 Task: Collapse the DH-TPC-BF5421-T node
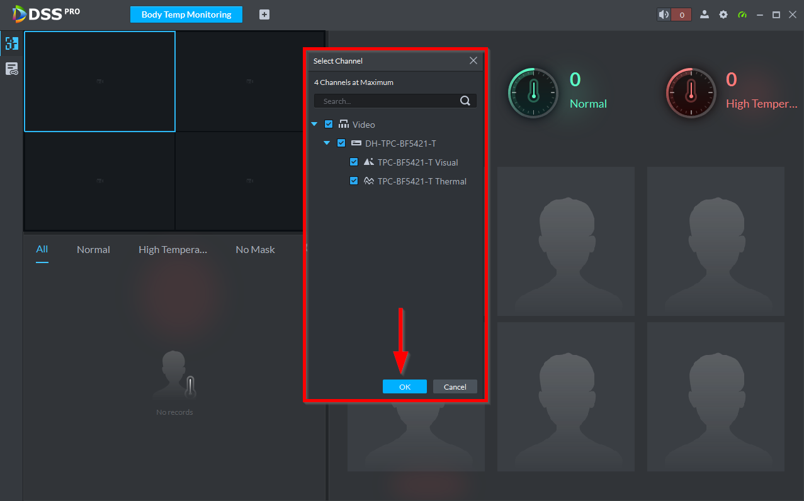[327, 144]
